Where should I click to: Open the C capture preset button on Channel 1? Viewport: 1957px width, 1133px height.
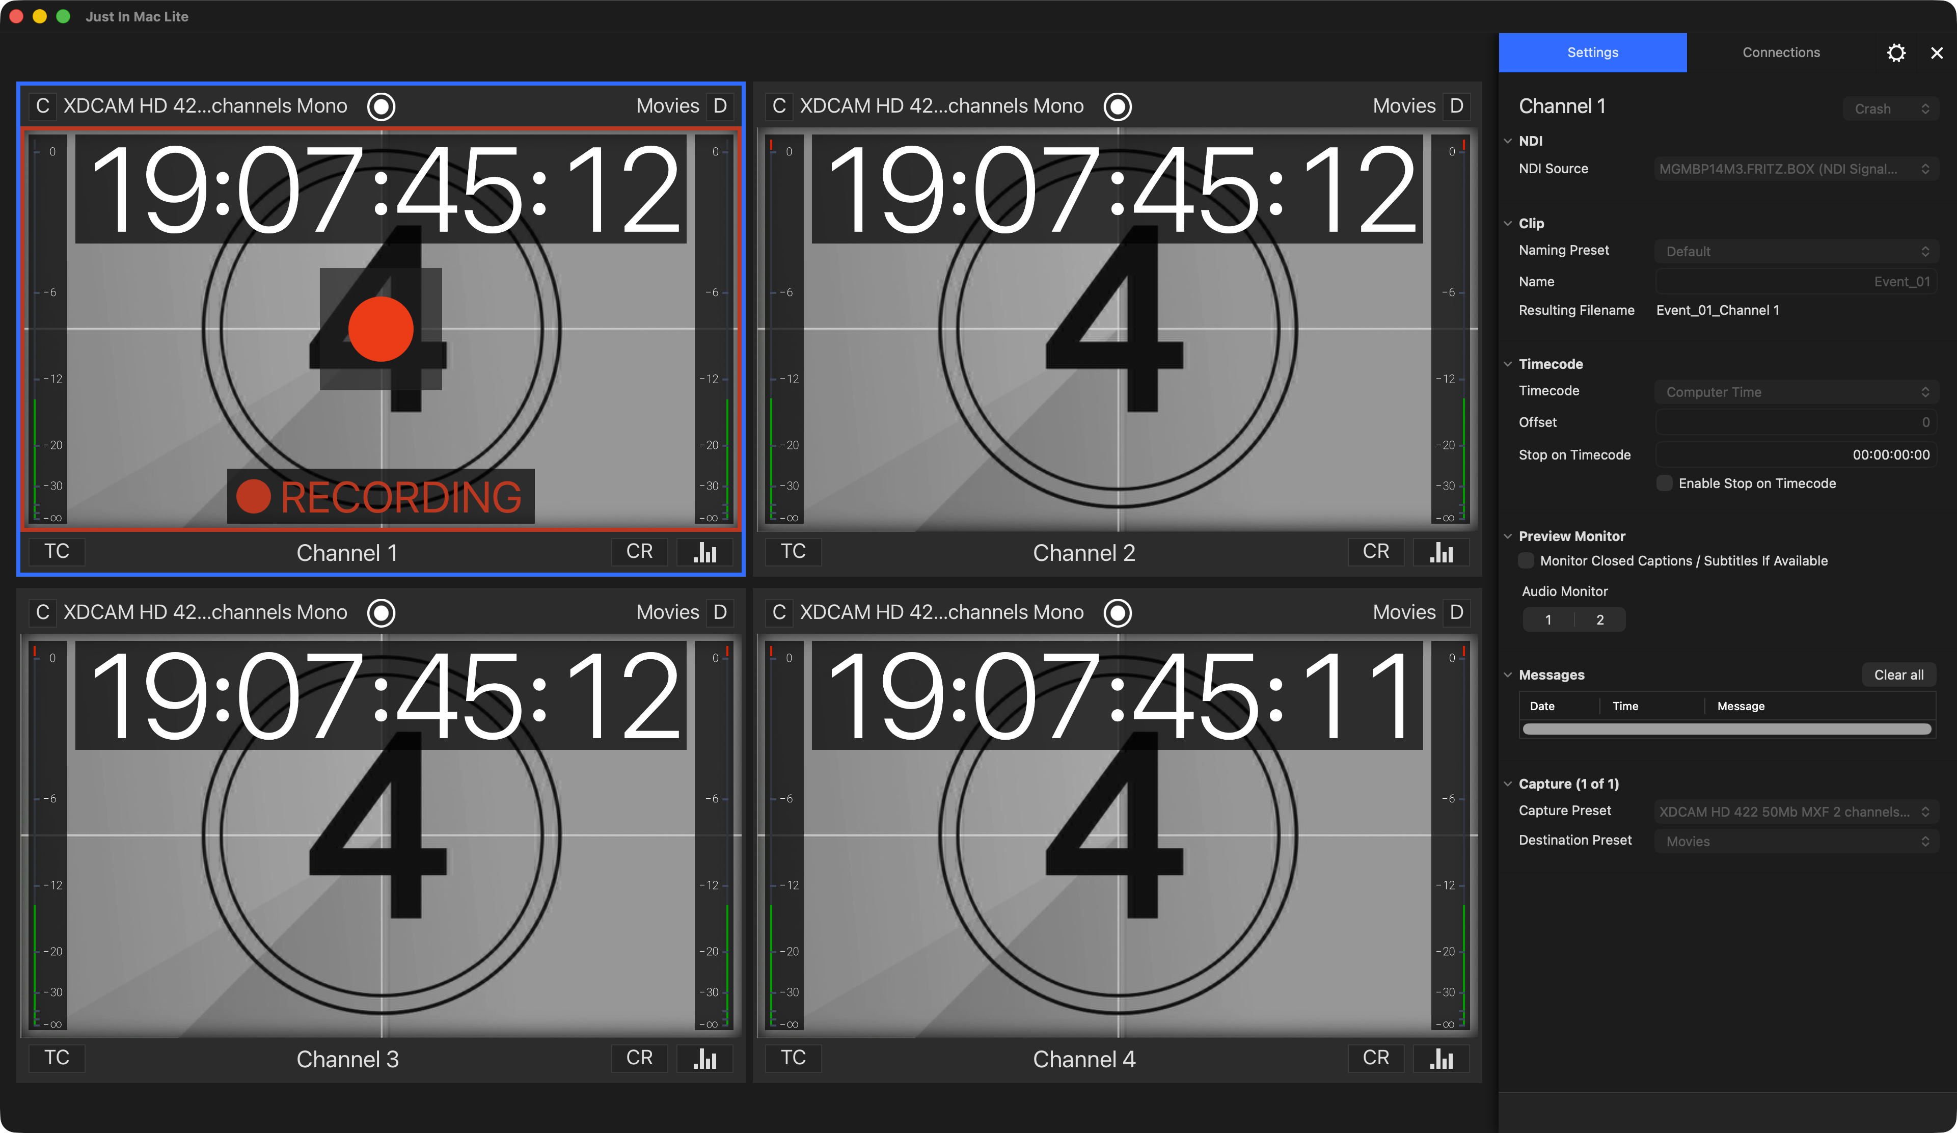click(x=43, y=106)
